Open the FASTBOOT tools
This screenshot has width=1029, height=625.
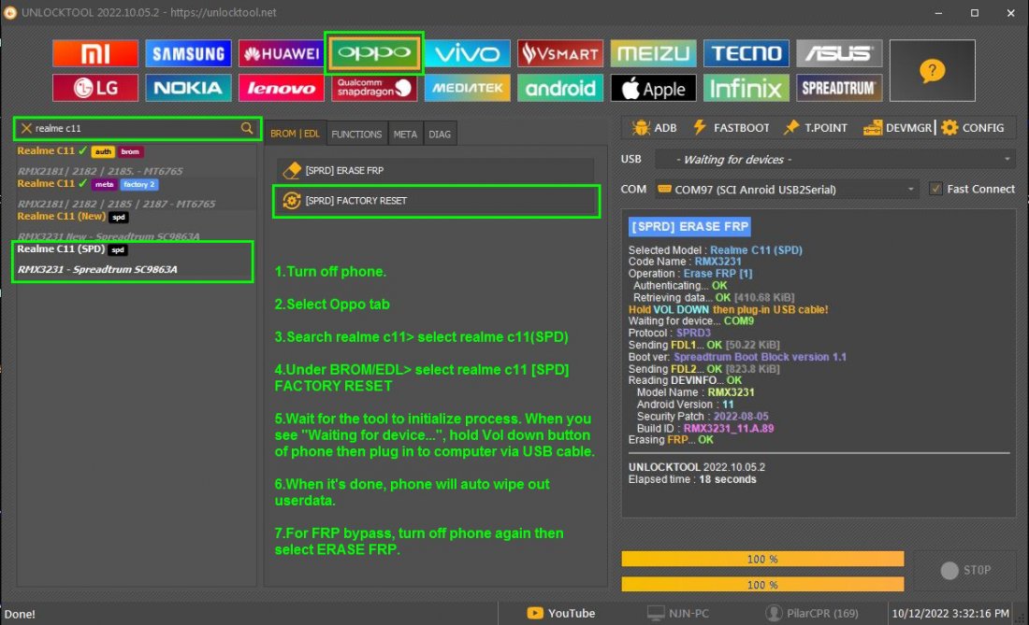coord(732,127)
